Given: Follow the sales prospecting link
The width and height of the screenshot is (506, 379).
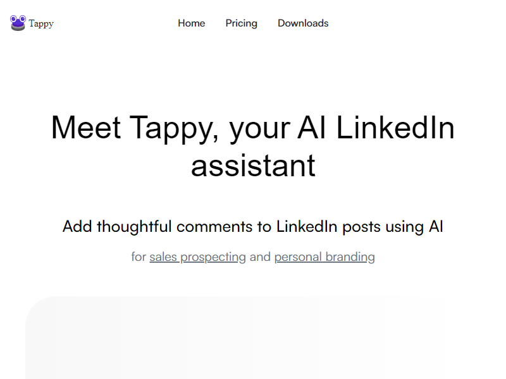Looking at the screenshot, I should (197, 257).
